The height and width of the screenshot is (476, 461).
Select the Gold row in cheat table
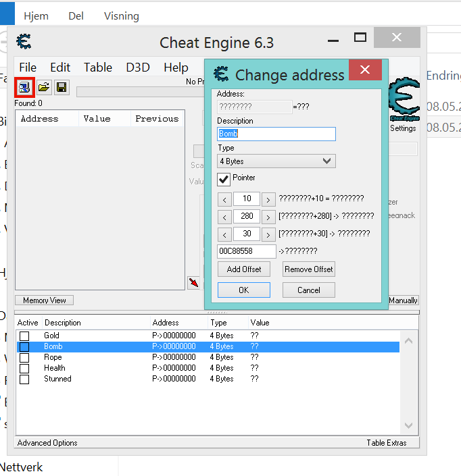pyautogui.click(x=208, y=336)
